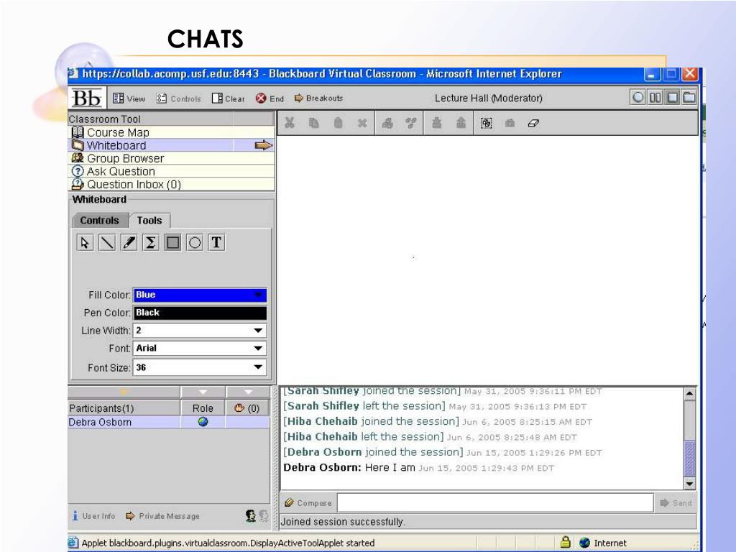Click the Bring to front icon
The height and width of the screenshot is (552, 736).
pos(436,123)
